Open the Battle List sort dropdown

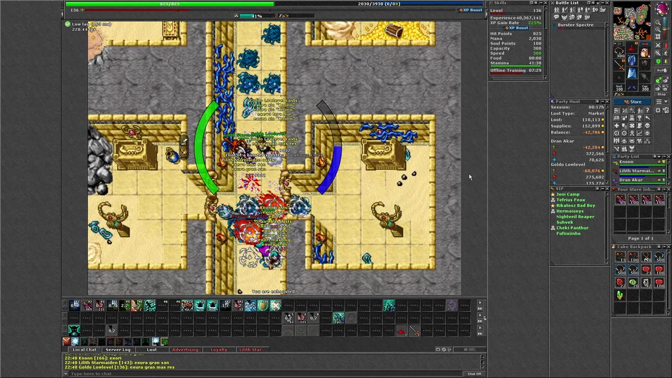click(597, 3)
